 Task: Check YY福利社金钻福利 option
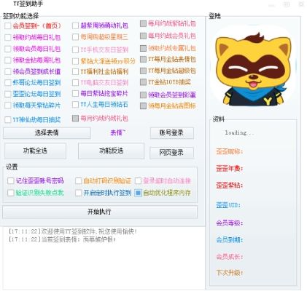(75, 71)
